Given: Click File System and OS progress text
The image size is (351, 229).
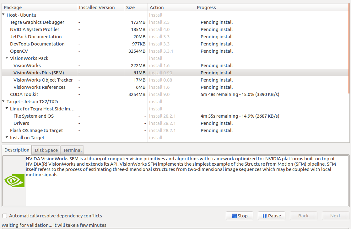Looking at the screenshot, I should (240, 116).
